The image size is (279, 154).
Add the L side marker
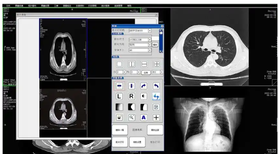pyautogui.click(x=119, y=96)
